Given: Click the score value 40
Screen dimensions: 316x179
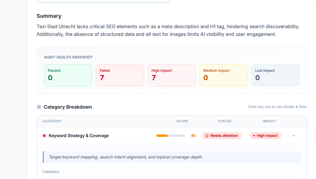Looking at the screenshot, I should (193, 136).
